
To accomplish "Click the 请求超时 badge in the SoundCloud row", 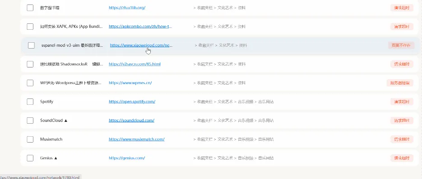I will coord(402,121).
